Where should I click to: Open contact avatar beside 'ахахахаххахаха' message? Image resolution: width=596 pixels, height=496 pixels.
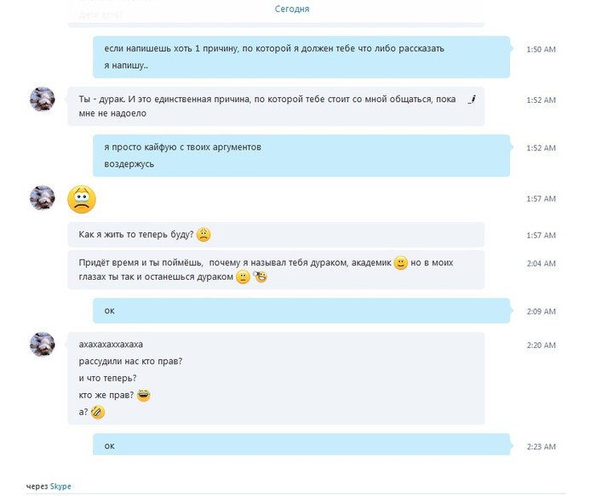pos(43,345)
